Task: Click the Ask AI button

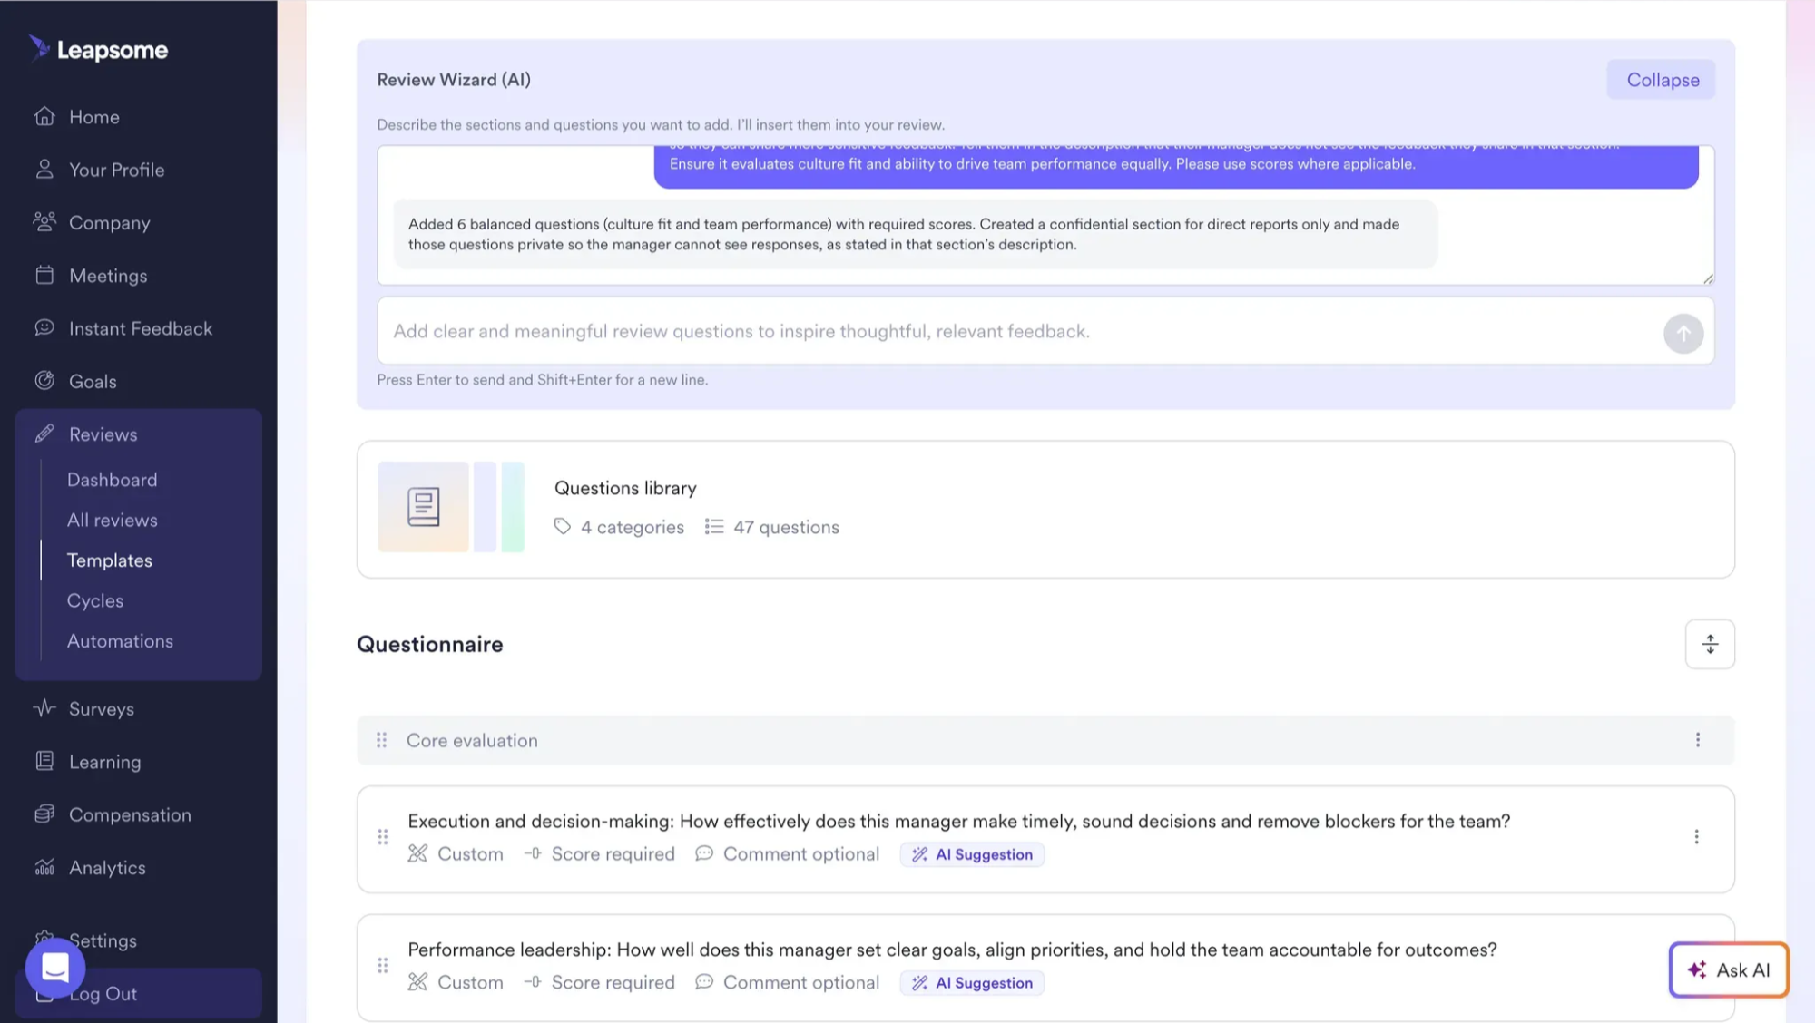Action: pyautogui.click(x=1728, y=969)
